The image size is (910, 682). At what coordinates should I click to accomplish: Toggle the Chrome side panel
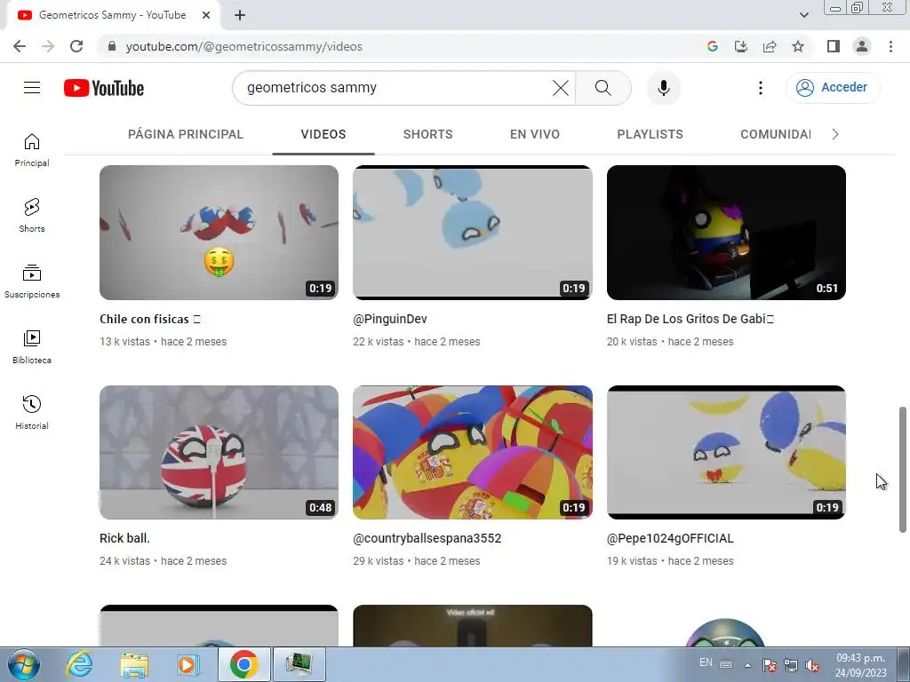tap(834, 46)
